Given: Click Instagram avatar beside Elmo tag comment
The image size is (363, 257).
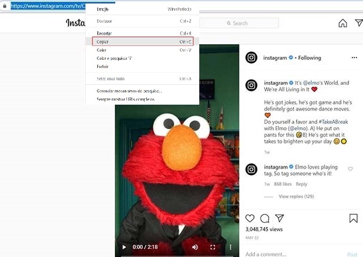Looking at the screenshot, I should [x=251, y=169].
